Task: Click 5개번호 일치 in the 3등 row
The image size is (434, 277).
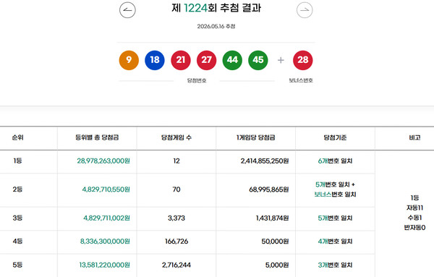Action: click(x=335, y=218)
